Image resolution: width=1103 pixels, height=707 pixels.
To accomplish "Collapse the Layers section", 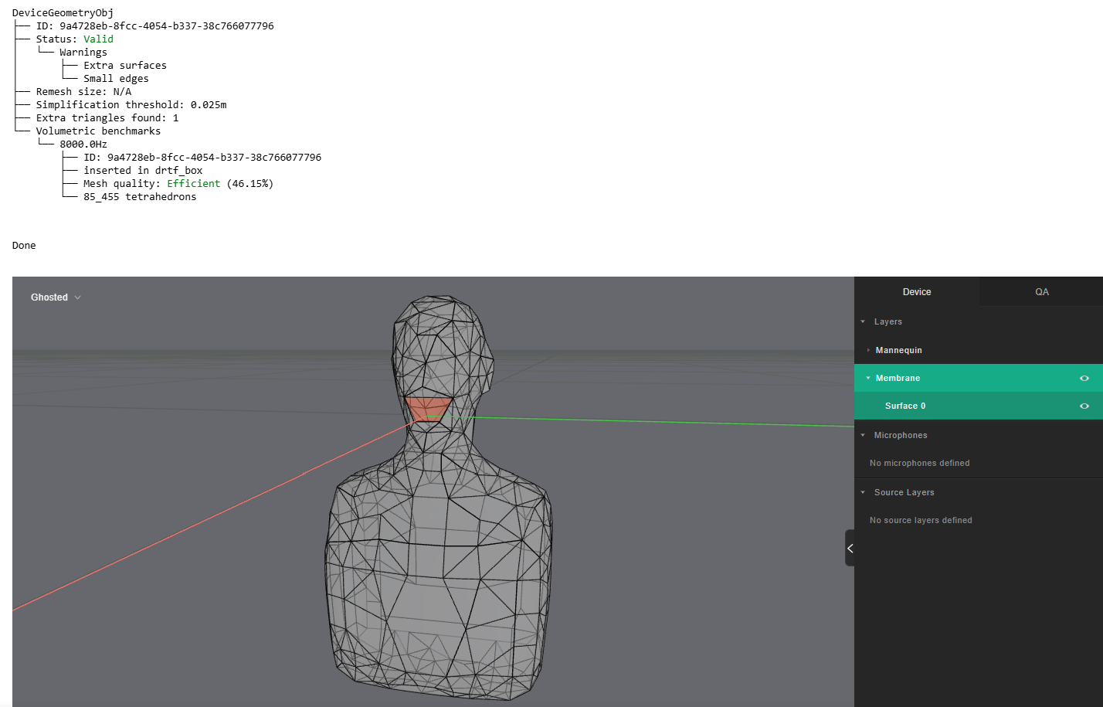I will (x=863, y=321).
